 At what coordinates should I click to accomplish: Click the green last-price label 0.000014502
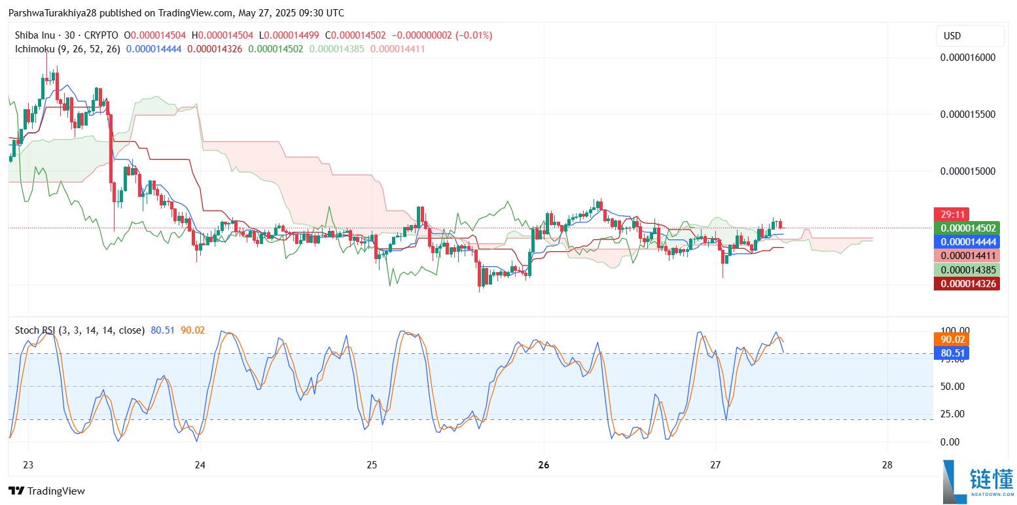[967, 228]
